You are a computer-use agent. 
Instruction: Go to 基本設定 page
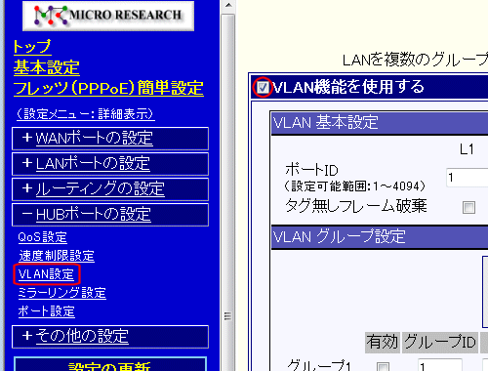point(47,67)
